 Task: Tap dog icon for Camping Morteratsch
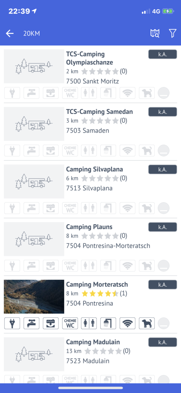pyautogui.click(x=147, y=323)
